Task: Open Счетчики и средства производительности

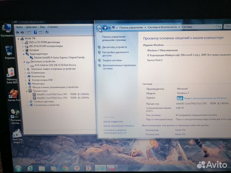Action: point(115,131)
